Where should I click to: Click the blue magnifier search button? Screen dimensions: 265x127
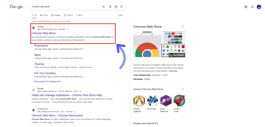(x=121, y=6)
